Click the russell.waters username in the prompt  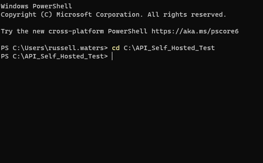coord(76,48)
